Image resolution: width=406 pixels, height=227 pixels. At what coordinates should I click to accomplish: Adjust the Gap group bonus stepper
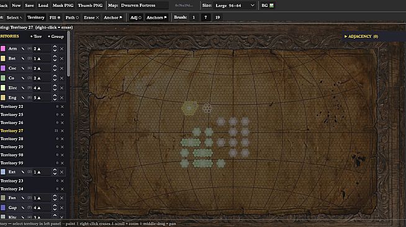tap(55, 208)
